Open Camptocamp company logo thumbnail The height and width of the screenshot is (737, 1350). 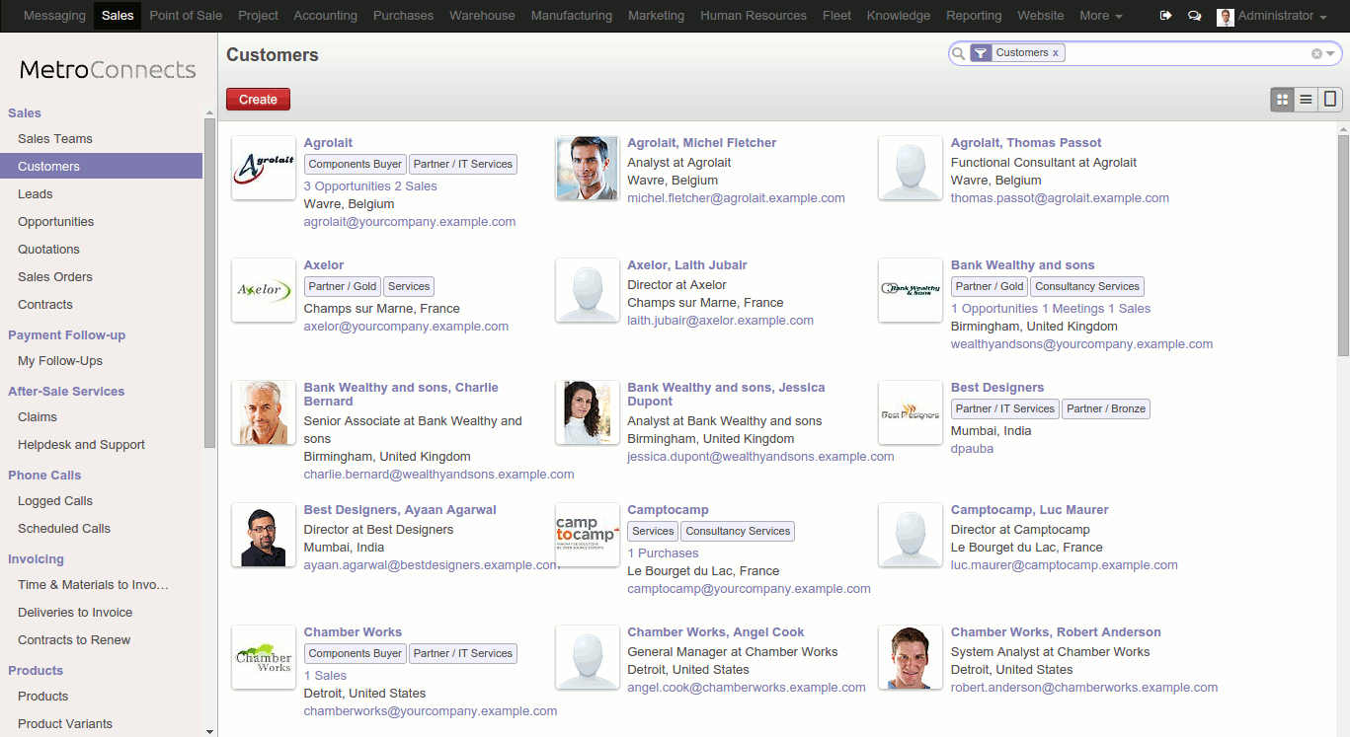pyautogui.click(x=587, y=535)
